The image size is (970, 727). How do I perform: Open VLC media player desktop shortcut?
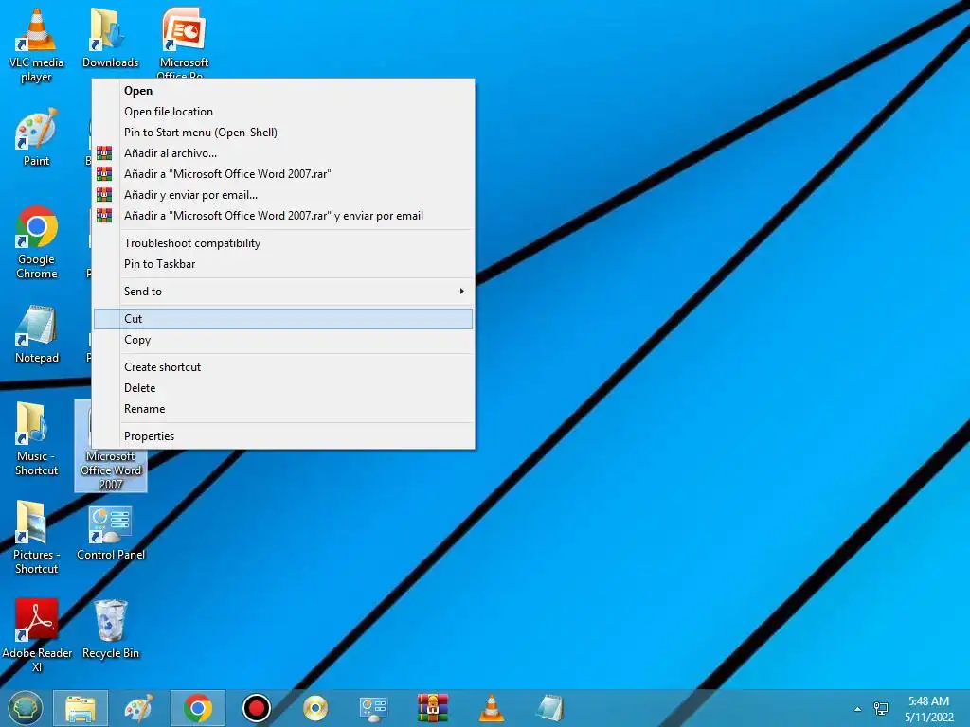[x=36, y=45]
